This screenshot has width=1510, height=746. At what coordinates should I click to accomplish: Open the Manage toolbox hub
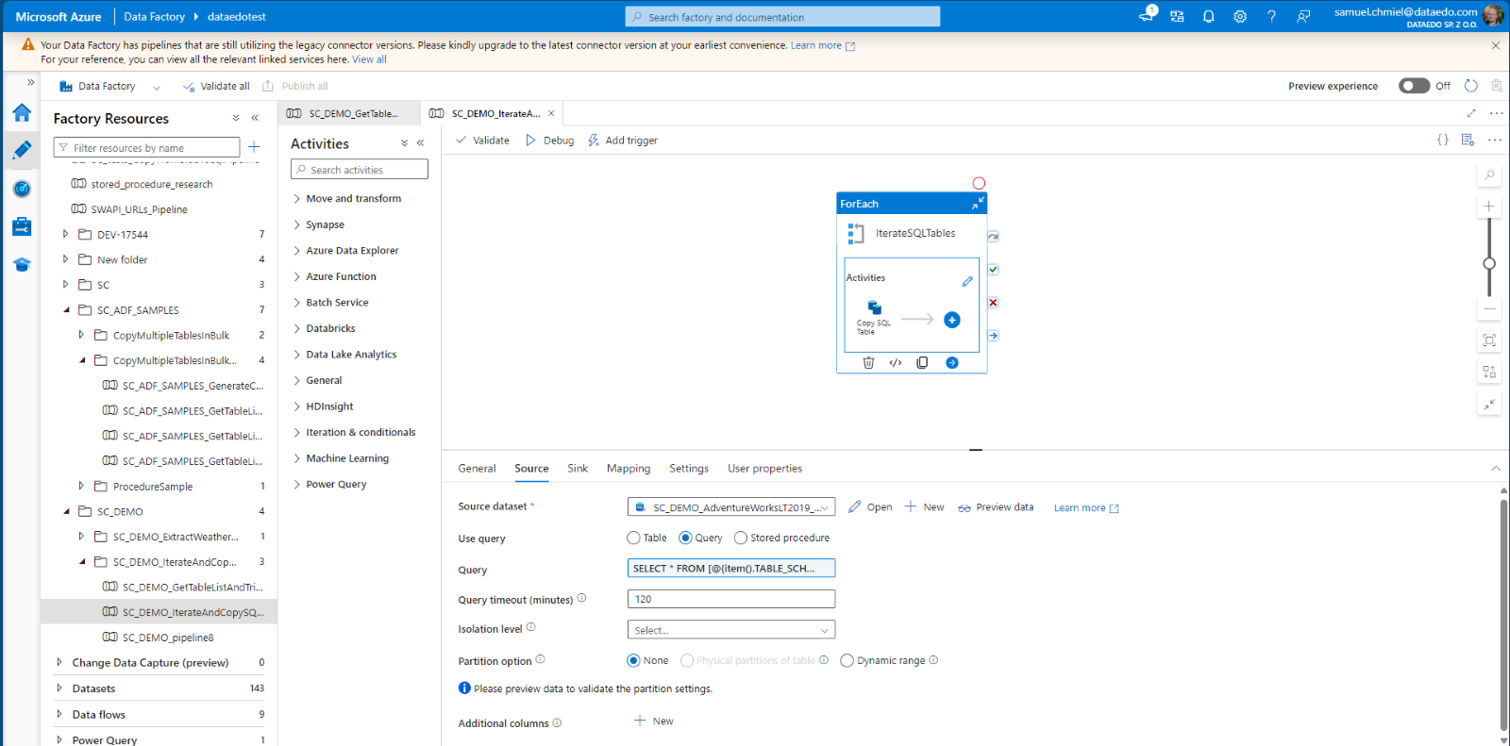point(22,226)
